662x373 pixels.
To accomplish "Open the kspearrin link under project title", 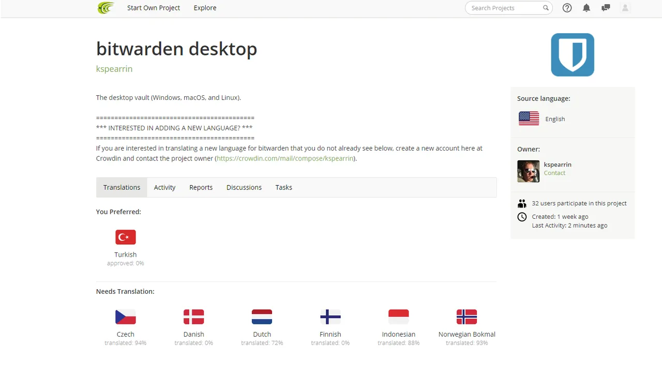I will [x=114, y=69].
